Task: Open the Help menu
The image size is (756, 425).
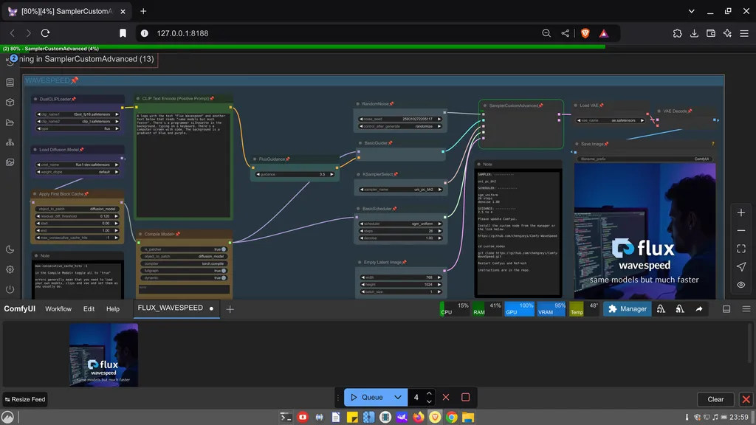Action: point(113,309)
